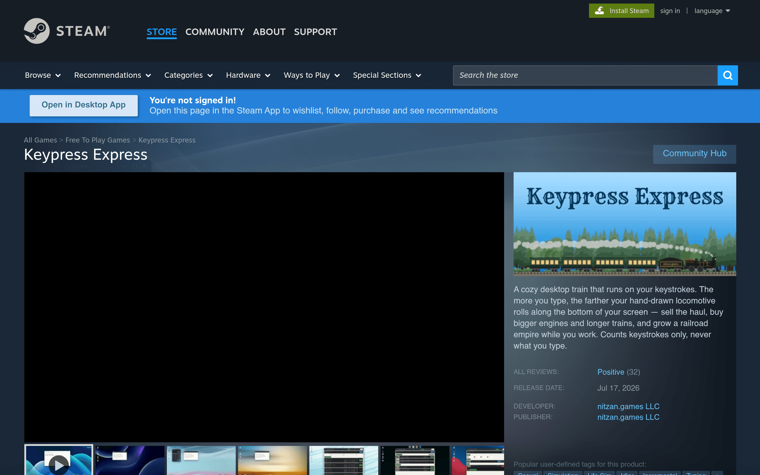Click the All Games breadcrumb
Viewport: 760px width, 475px height.
pos(40,140)
